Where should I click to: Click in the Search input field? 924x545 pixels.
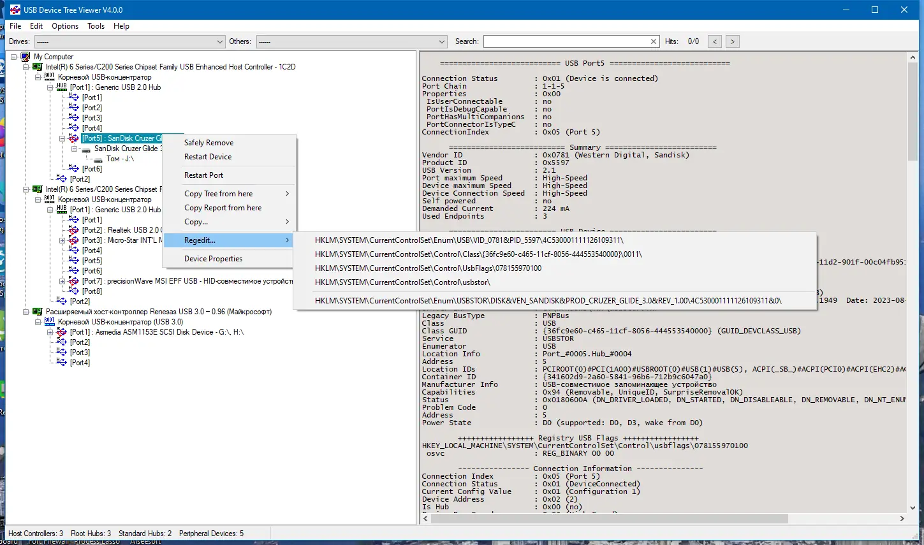[x=566, y=41]
